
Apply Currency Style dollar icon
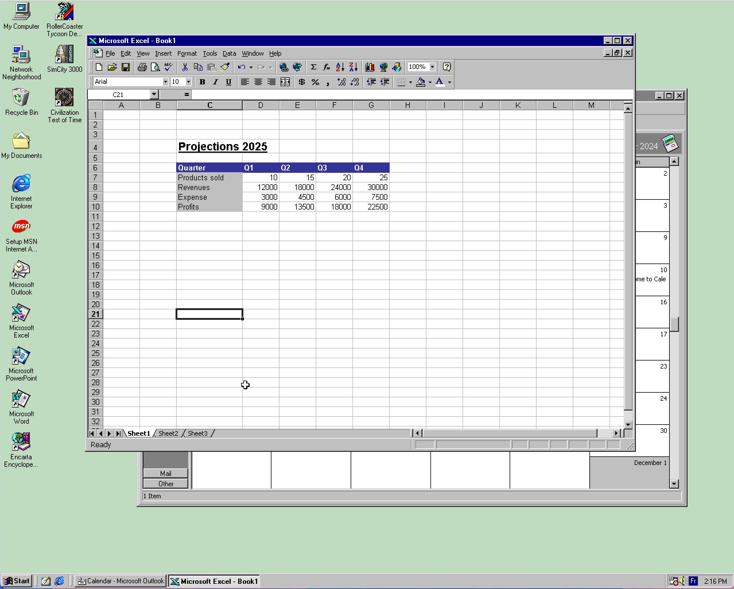point(302,82)
